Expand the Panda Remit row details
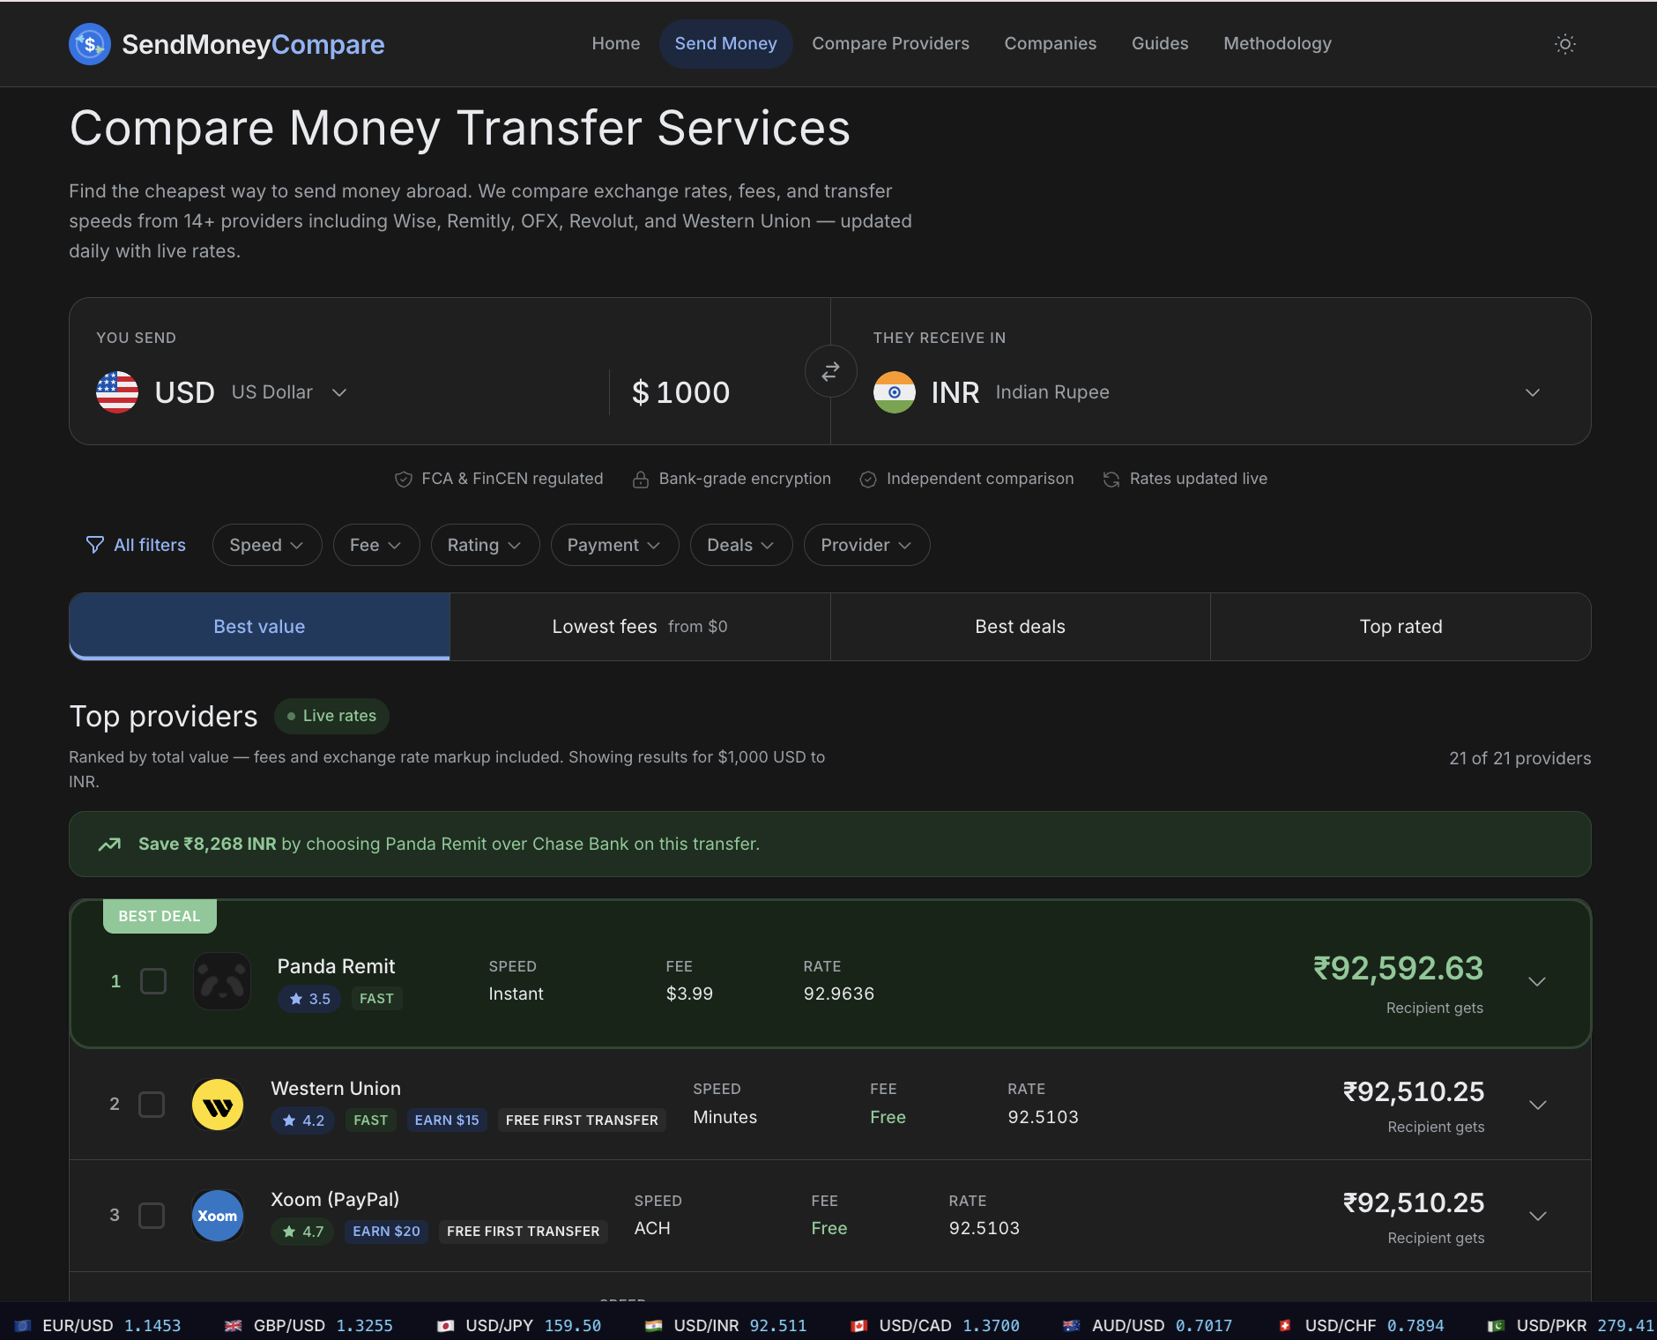 (1536, 980)
